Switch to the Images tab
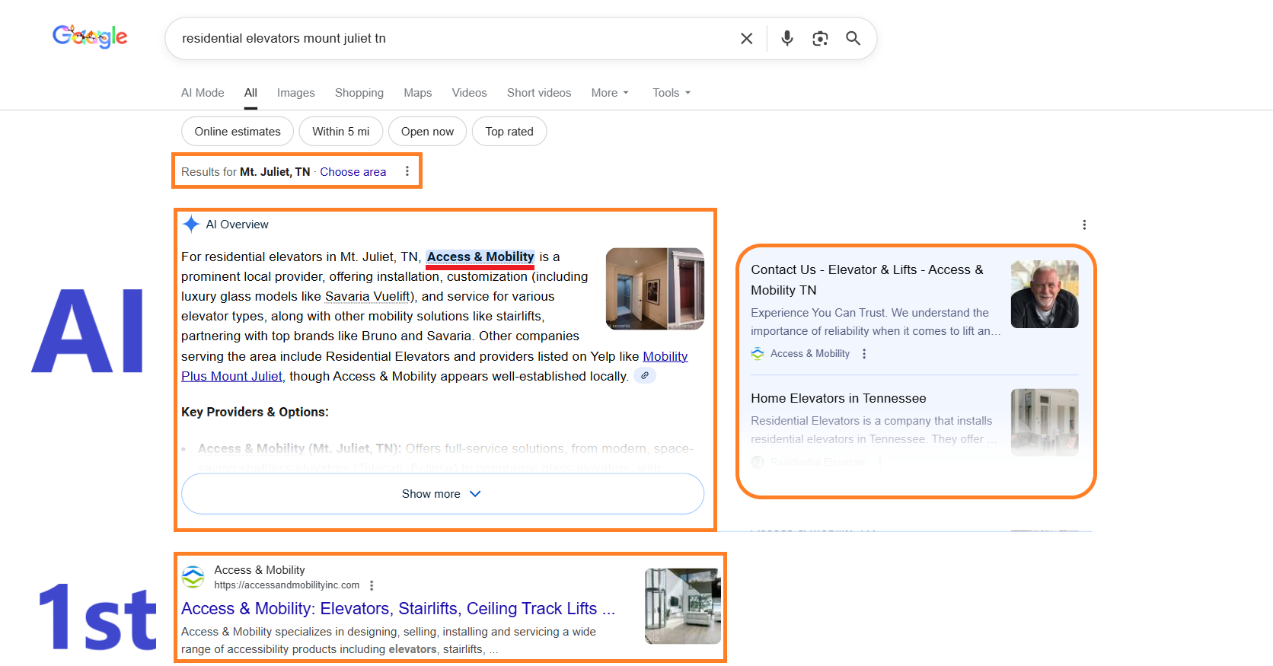The image size is (1273, 666). pos(295,93)
